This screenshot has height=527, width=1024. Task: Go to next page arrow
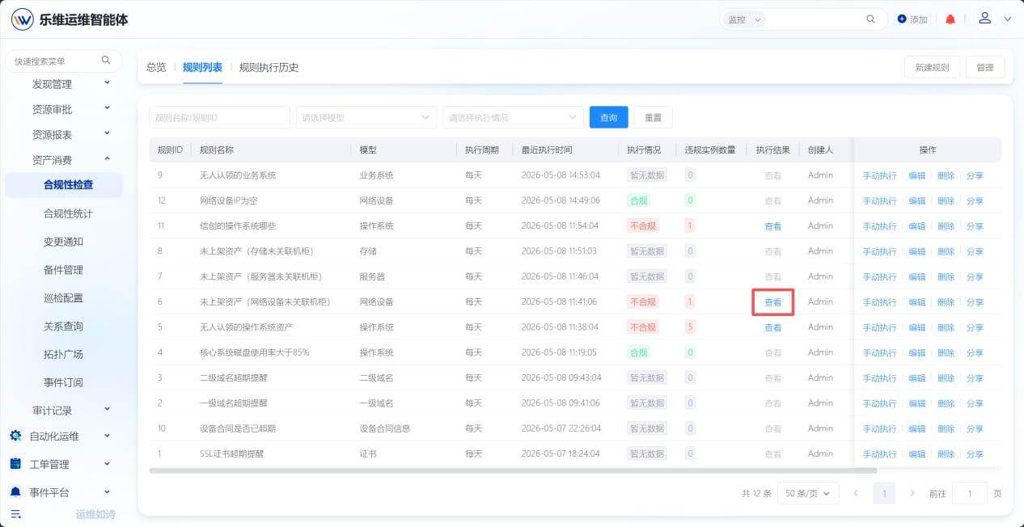pyautogui.click(x=912, y=493)
